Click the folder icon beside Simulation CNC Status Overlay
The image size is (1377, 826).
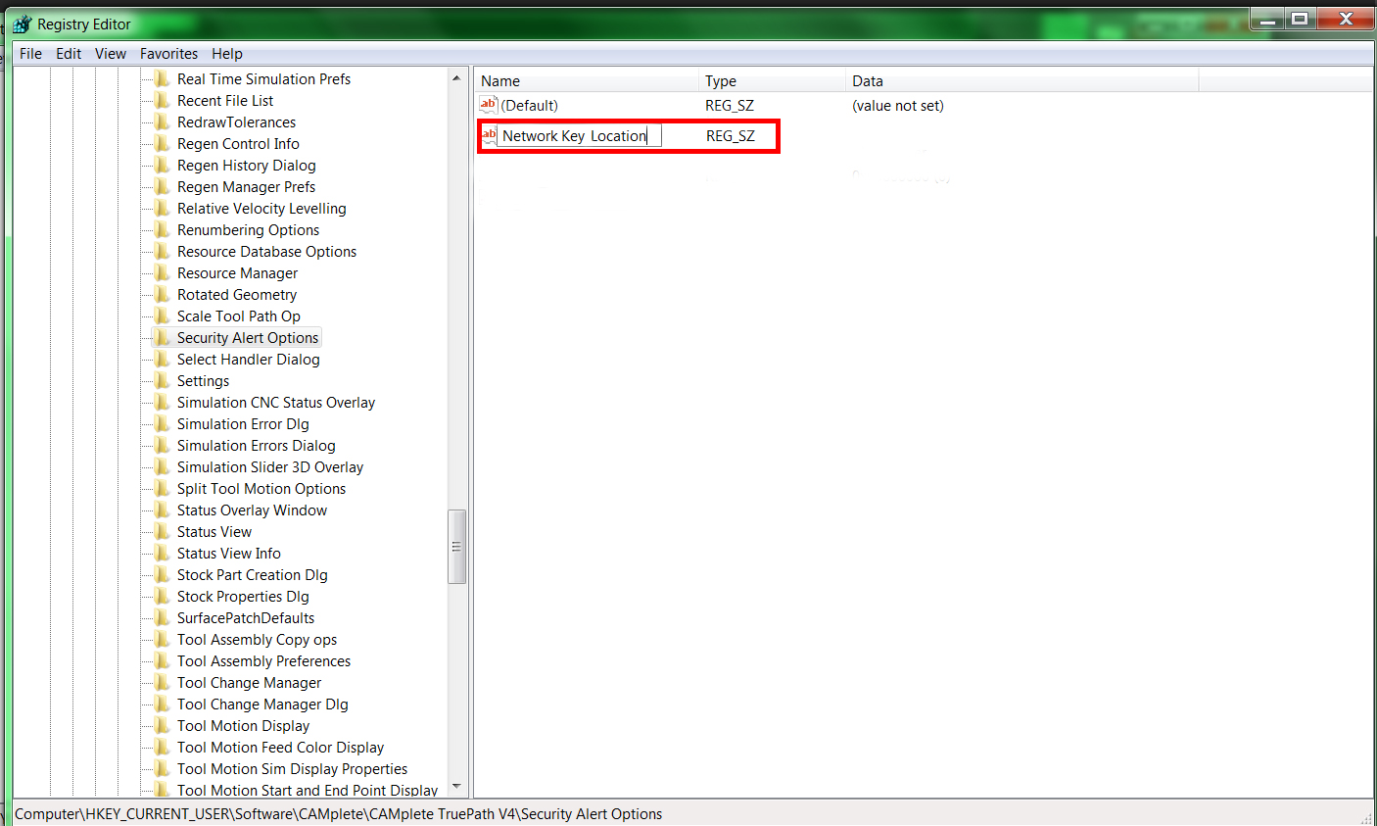pos(163,402)
